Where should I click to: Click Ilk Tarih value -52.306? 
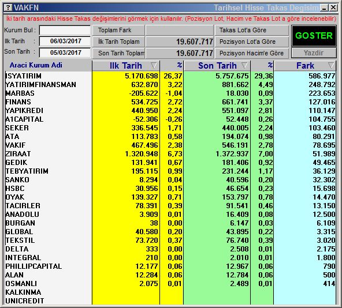tap(145, 119)
